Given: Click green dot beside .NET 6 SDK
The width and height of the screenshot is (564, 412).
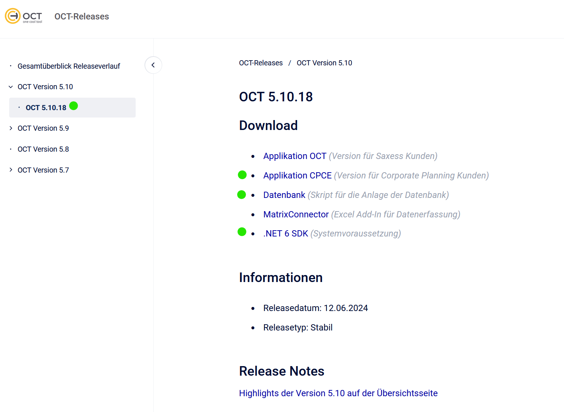Looking at the screenshot, I should [x=242, y=232].
